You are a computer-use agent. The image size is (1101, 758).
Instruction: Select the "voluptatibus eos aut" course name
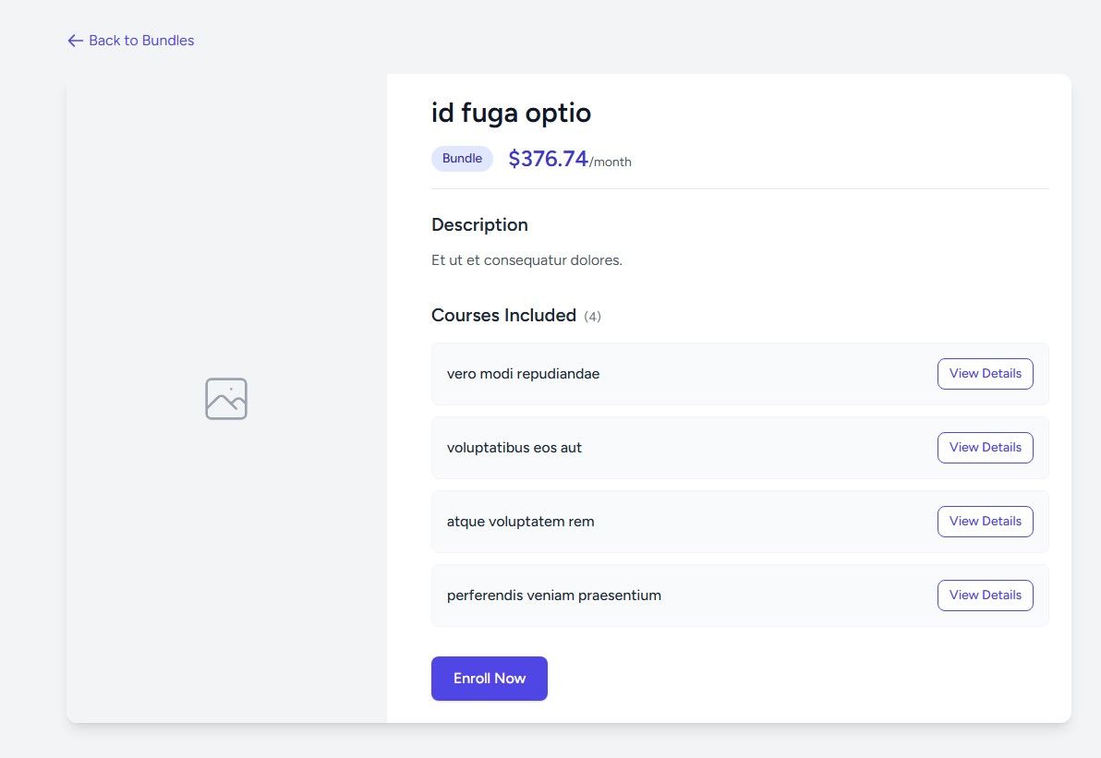514,448
